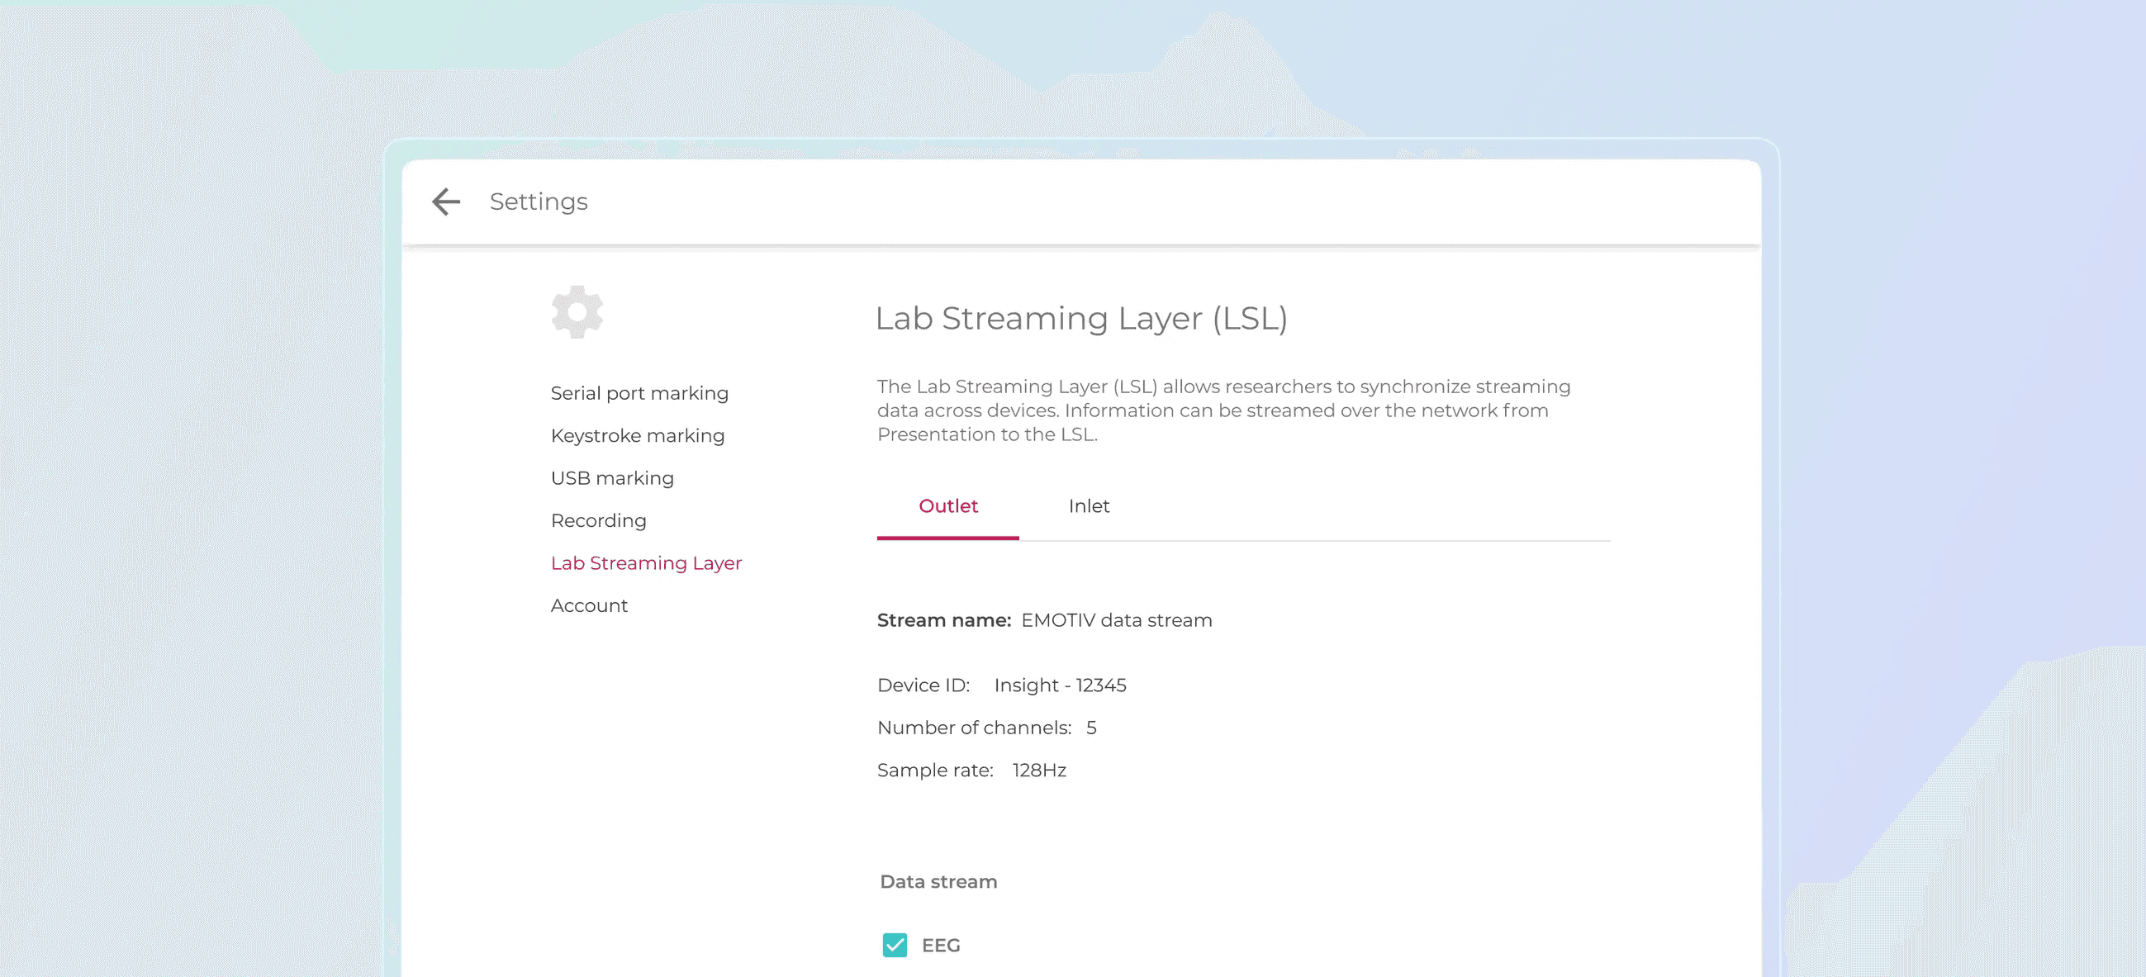Switch to the Outlet tab
This screenshot has height=977, width=2146.
(x=947, y=506)
